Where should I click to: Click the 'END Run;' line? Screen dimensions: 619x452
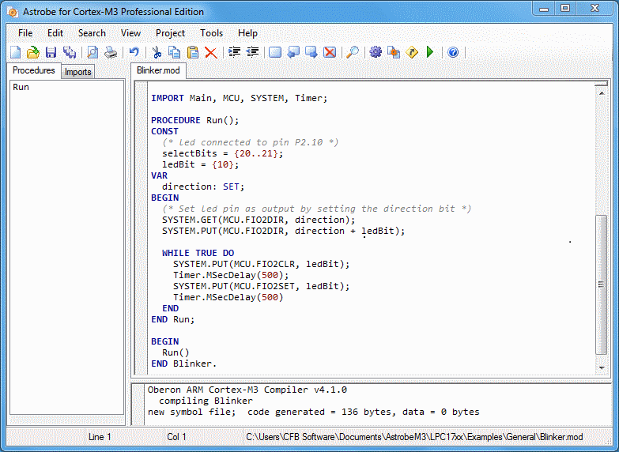[173, 319]
